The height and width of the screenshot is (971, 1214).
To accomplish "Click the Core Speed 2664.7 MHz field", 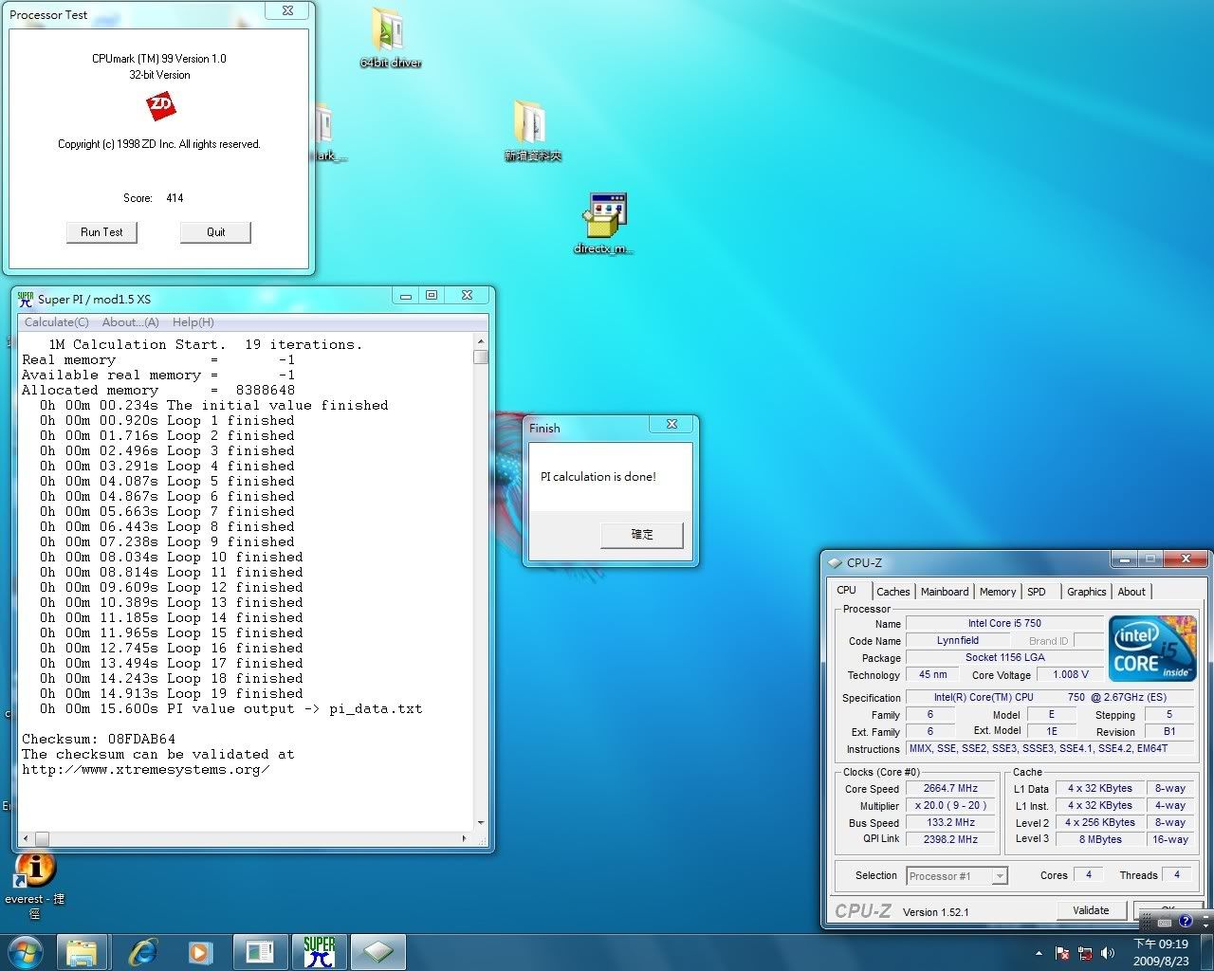I will click(x=950, y=788).
